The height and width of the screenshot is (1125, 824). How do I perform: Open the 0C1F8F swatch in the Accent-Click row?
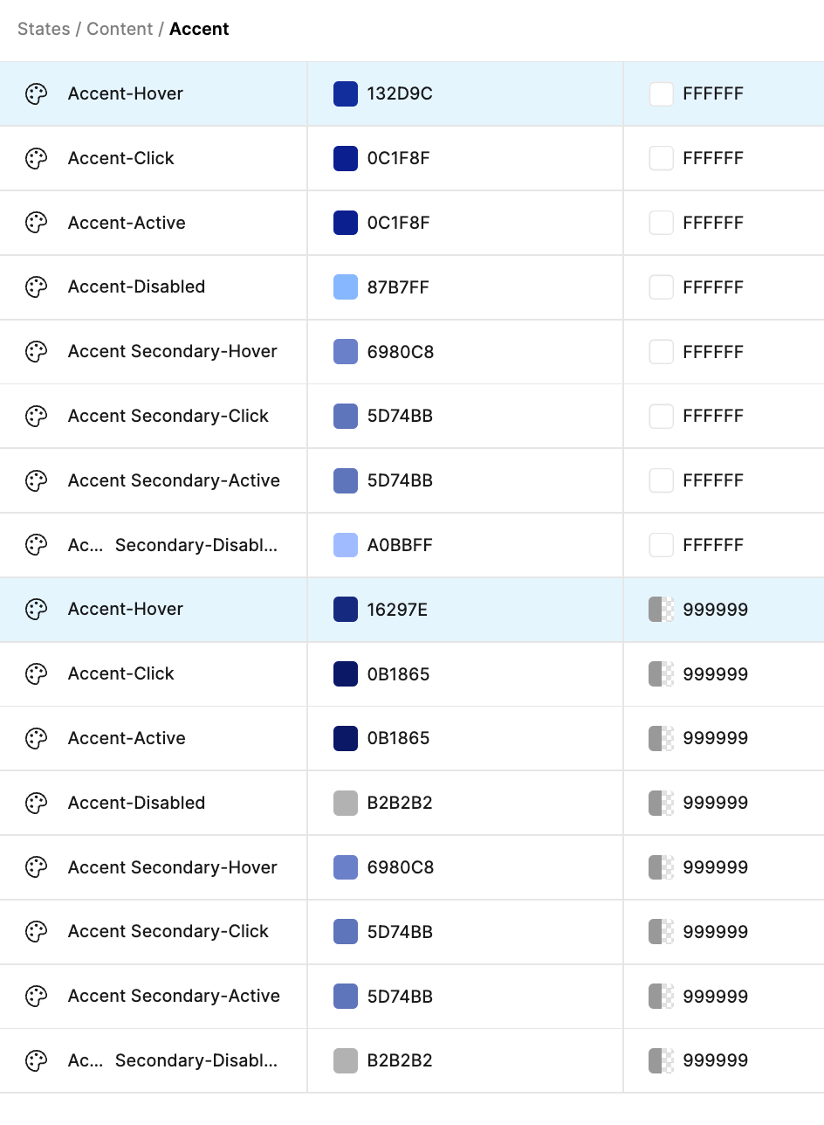pos(346,158)
